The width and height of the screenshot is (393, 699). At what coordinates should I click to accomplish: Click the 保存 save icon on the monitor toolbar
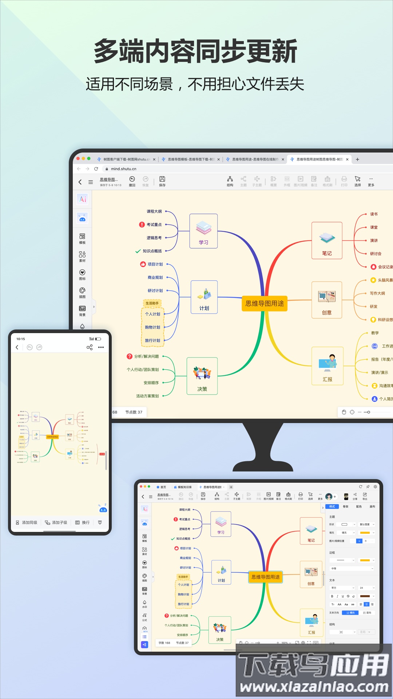(162, 181)
